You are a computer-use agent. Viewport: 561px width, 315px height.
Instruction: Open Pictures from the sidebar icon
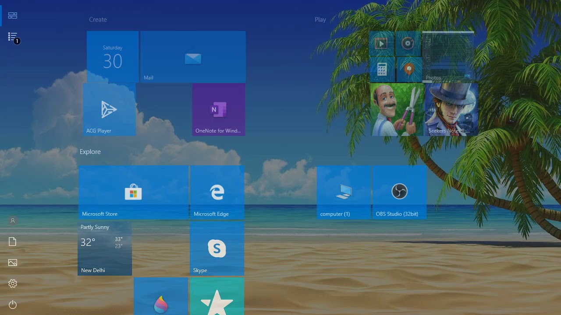[13, 262]
